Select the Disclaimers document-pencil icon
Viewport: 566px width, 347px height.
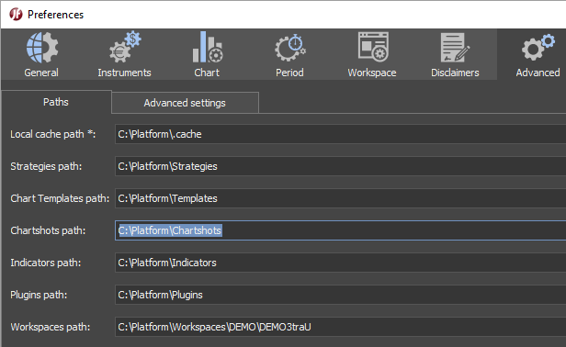455,48
